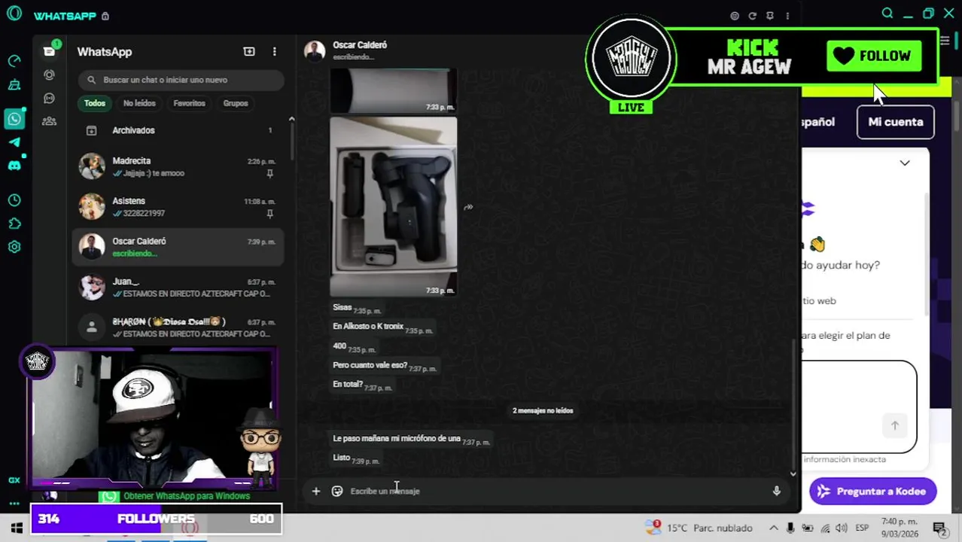Open browser History clock icon
The image size is (962, 542).
coord(14,200)
